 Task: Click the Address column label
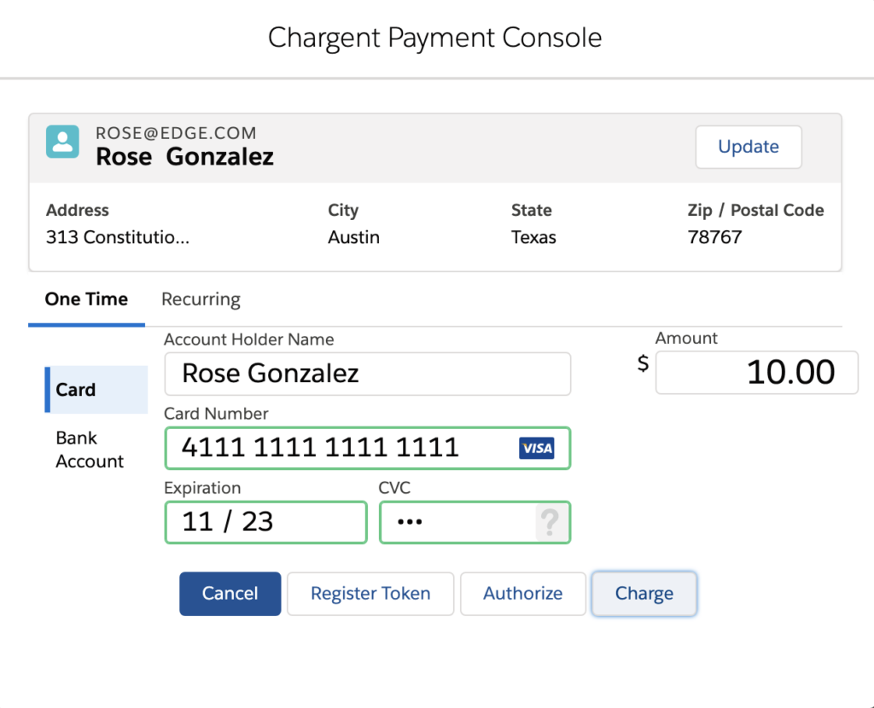click(x=78, y=210)
